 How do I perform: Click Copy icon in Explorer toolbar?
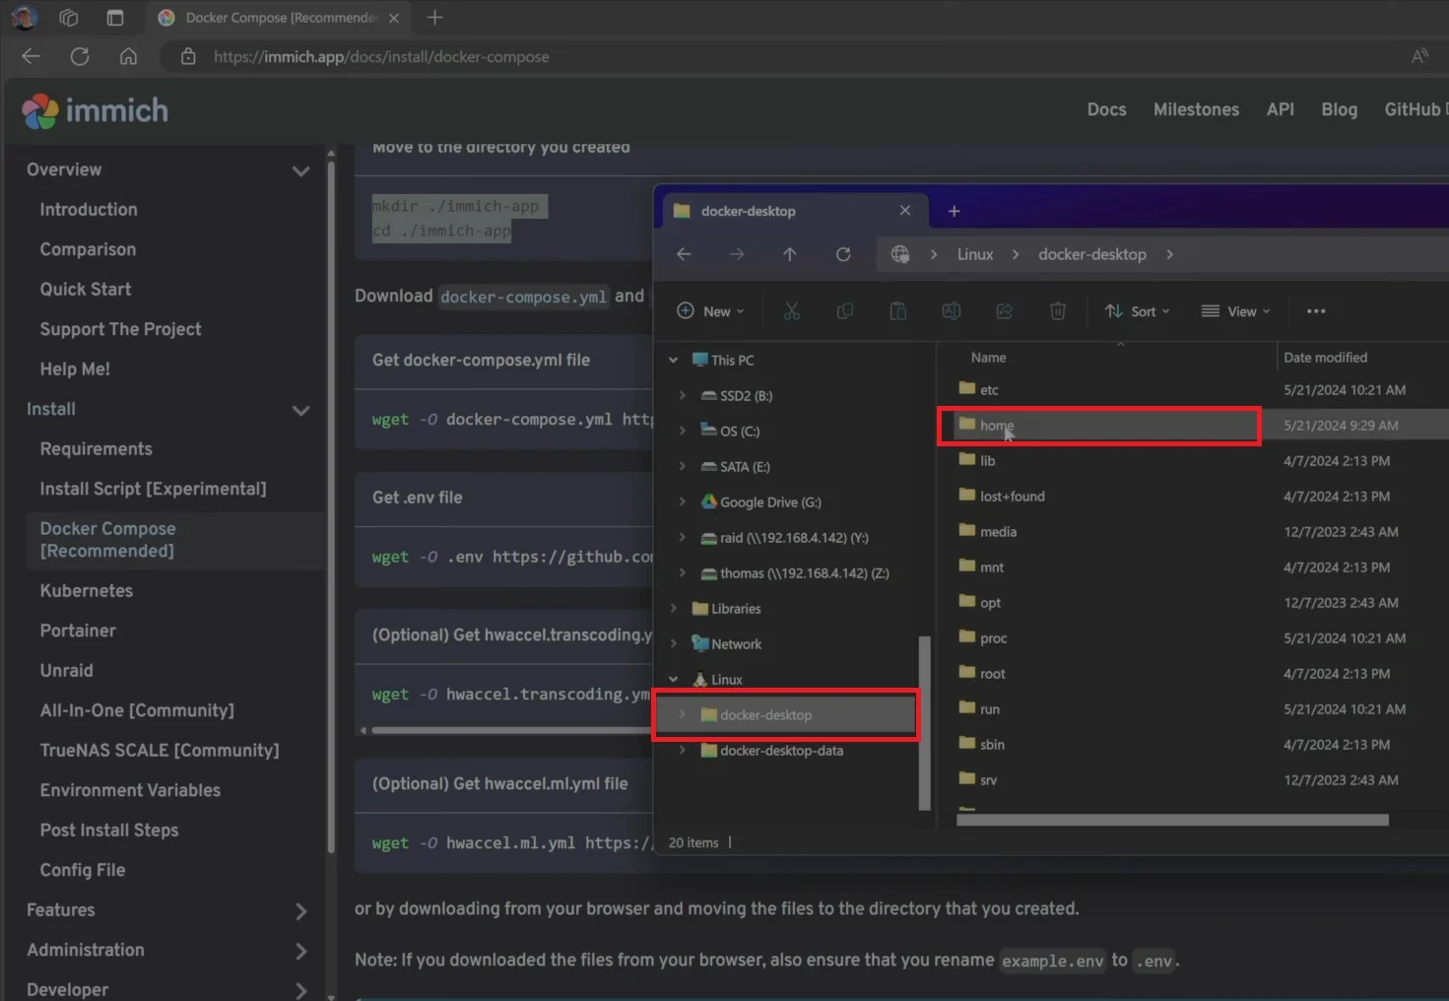(x=845, y=311)
